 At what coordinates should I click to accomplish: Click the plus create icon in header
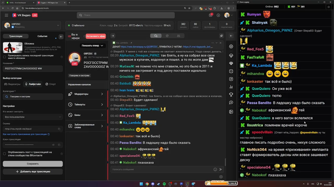click(218, 15)
